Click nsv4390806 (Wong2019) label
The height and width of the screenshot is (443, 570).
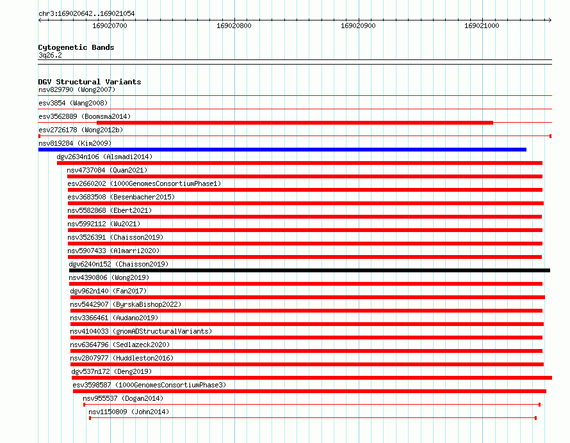point(109,277)
